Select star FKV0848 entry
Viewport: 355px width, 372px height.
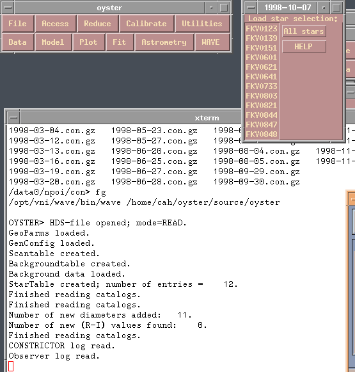(262, 134)
